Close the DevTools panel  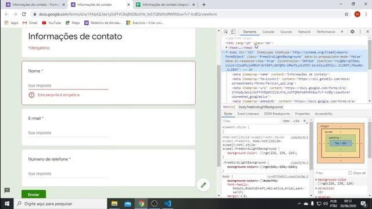[x=367, y=32]
